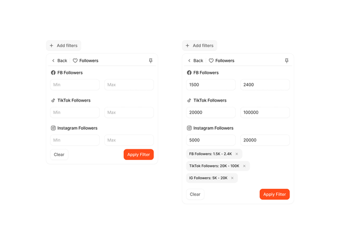Click the plus icon in right Add filters

pos(188,46)
